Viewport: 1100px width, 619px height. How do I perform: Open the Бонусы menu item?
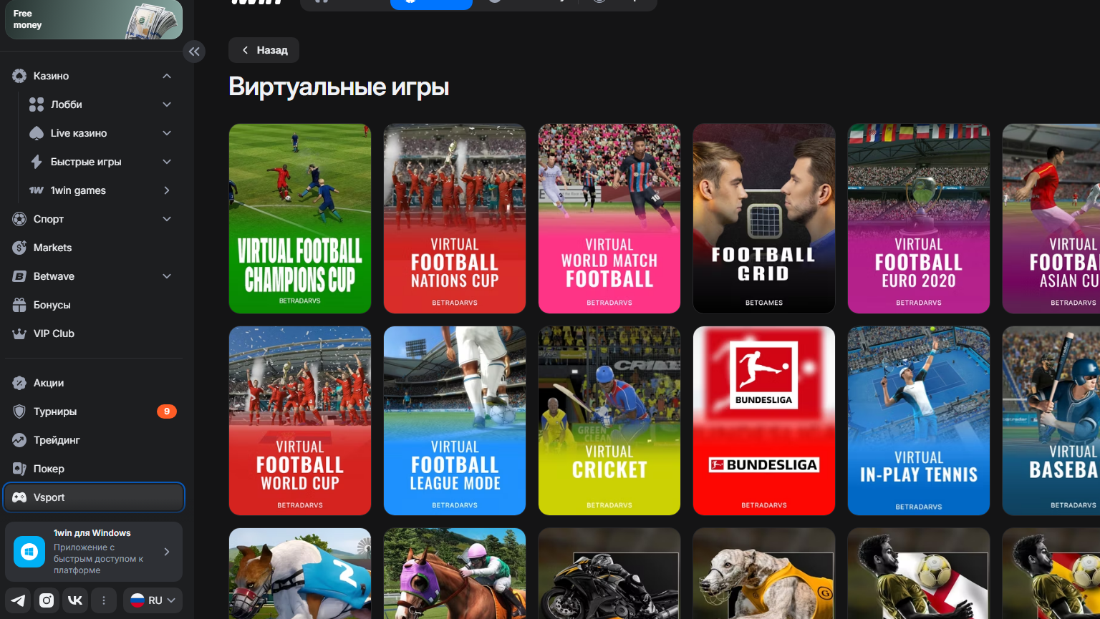[94, 305]
